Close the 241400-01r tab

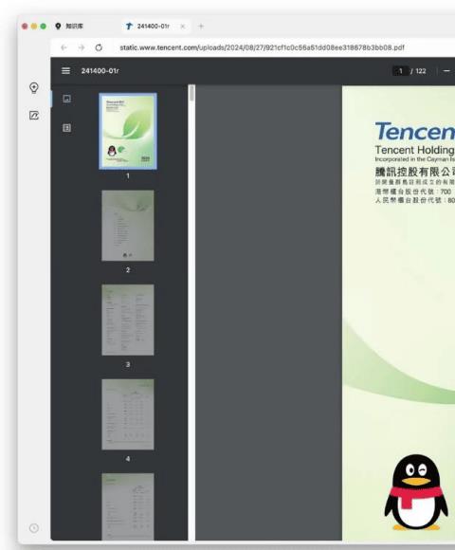coord(183,27)
